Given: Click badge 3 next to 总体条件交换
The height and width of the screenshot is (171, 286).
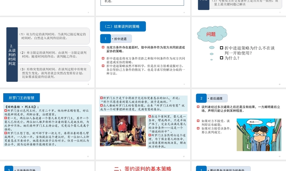Looking at the screenshot, I should (9, 169).
